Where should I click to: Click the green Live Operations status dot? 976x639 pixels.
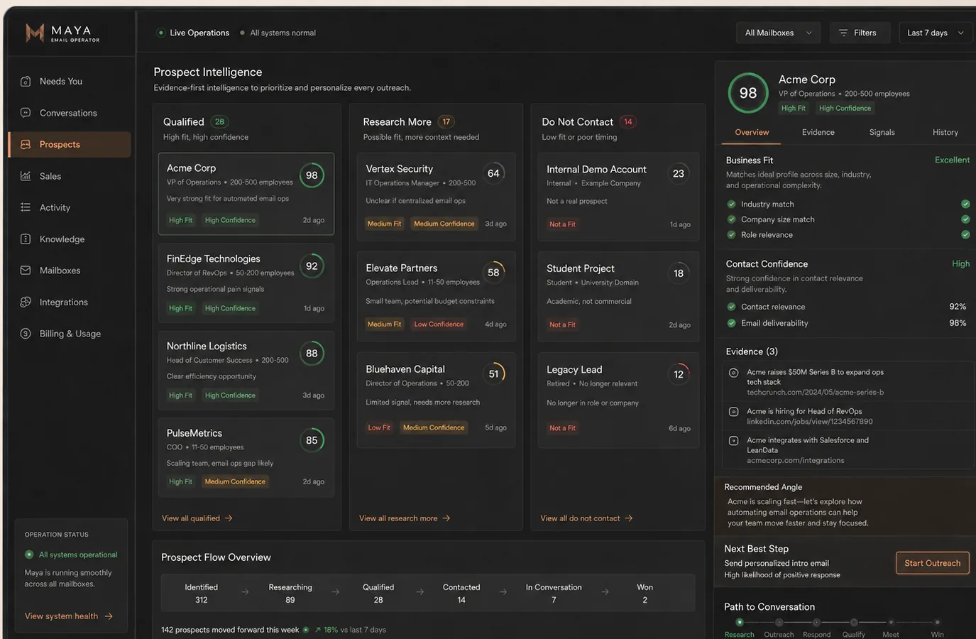[x=161, y=33]
